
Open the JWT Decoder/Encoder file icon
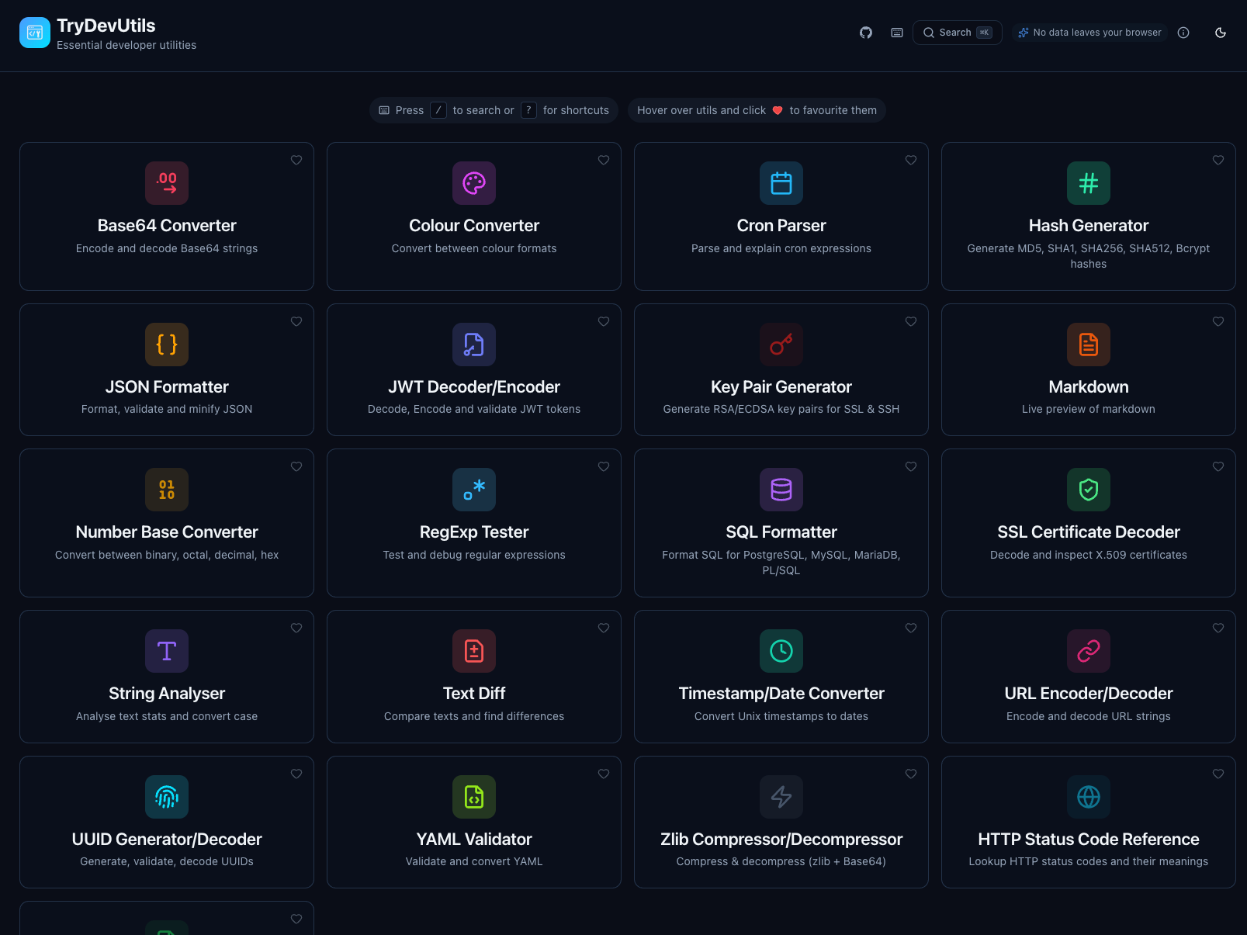pyautogui.click(x=474, y=345)
